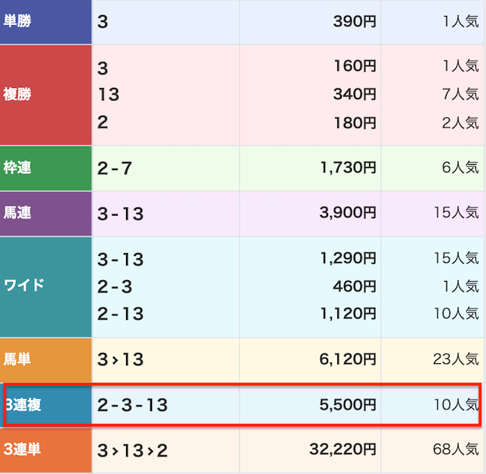Image resolution: width=486 pixels, height=474 pixels.
Task: Select the 2-7 bracket combination
Action: point(115,169)
